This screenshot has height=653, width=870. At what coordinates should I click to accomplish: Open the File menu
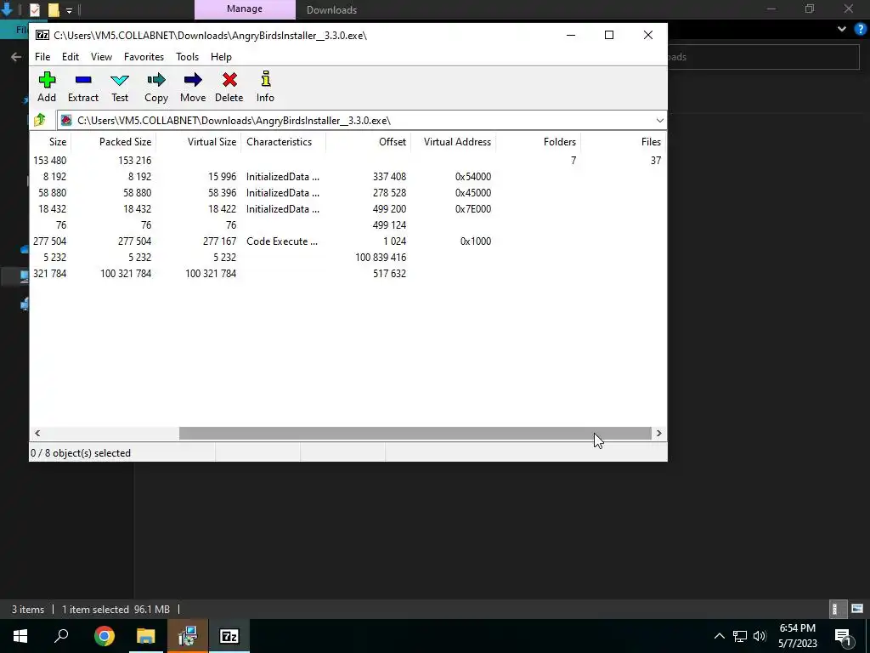click(x=42, y=57)
